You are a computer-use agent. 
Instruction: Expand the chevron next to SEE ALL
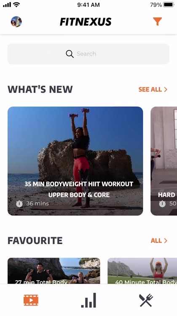[x=166, y=89]
